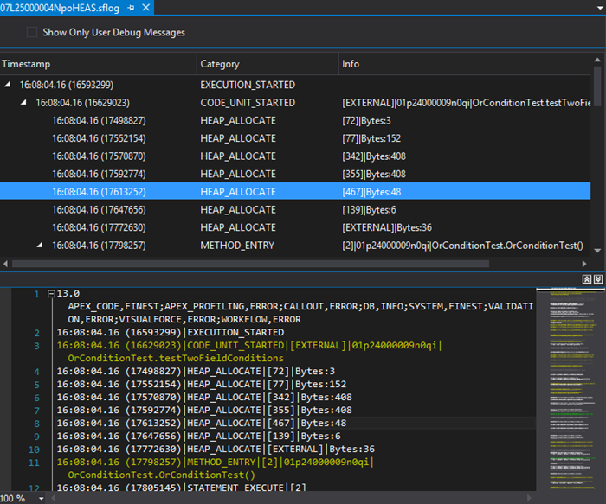606x504 pixels.
Task: Select the row with info [139]|Bytes:6
Action: tap(295, 209)
